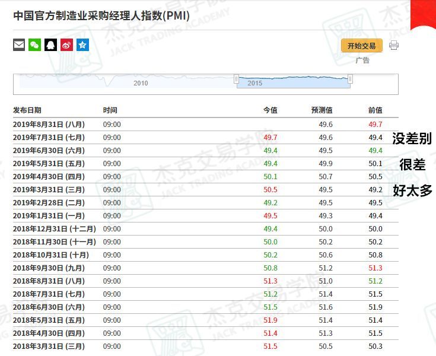
Task: Select row 2019年5月31日 (五月)
Action: click(x=206, y=164)
